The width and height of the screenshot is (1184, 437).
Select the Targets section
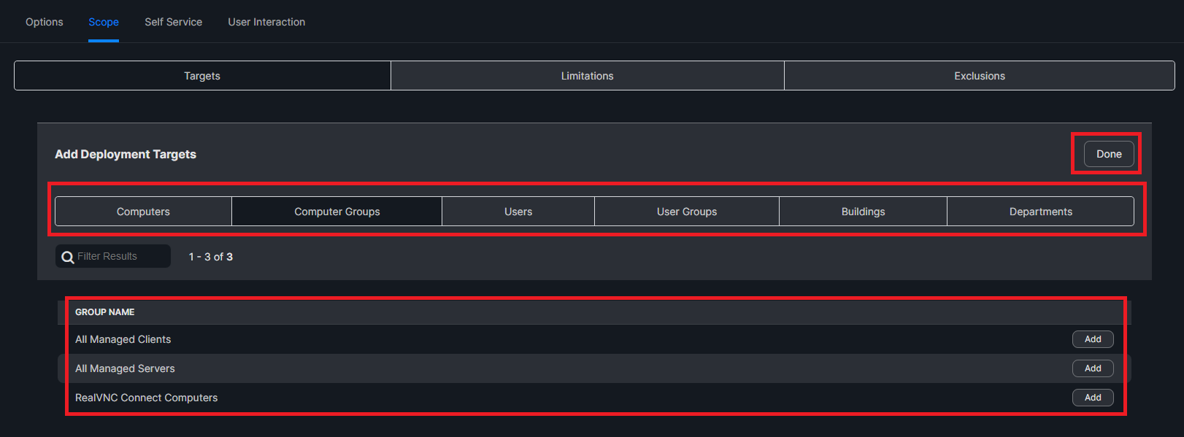202,76
